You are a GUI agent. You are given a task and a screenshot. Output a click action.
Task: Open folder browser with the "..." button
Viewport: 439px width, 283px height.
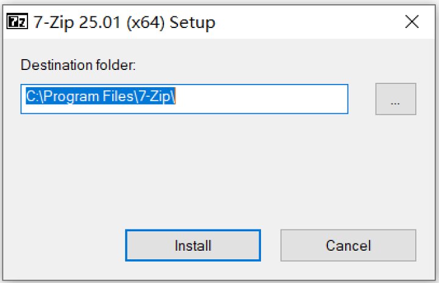(395, 99)
